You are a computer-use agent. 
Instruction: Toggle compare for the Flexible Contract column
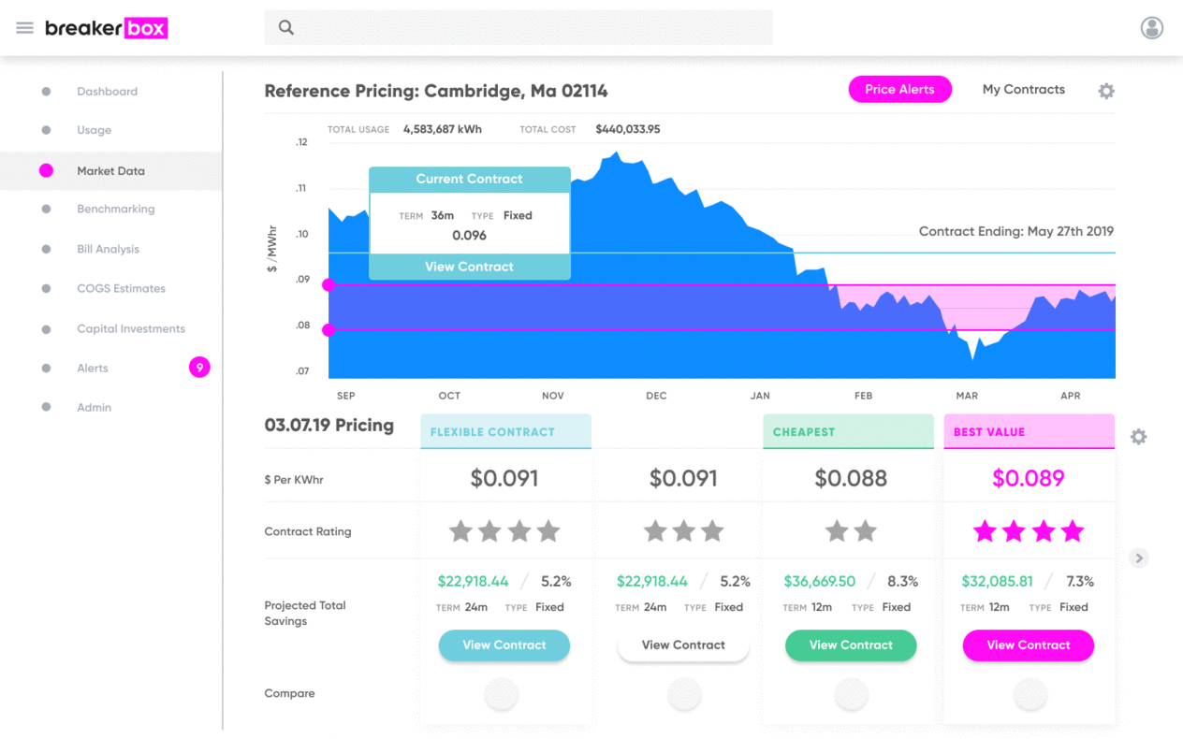[502, 694]
